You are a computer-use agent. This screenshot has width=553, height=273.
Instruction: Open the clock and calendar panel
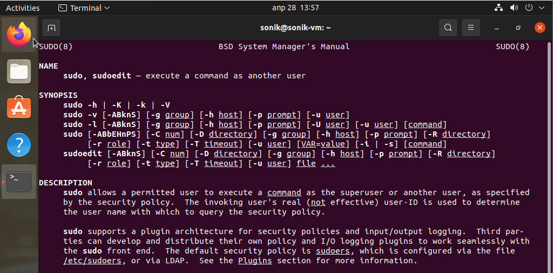point(296,8)
